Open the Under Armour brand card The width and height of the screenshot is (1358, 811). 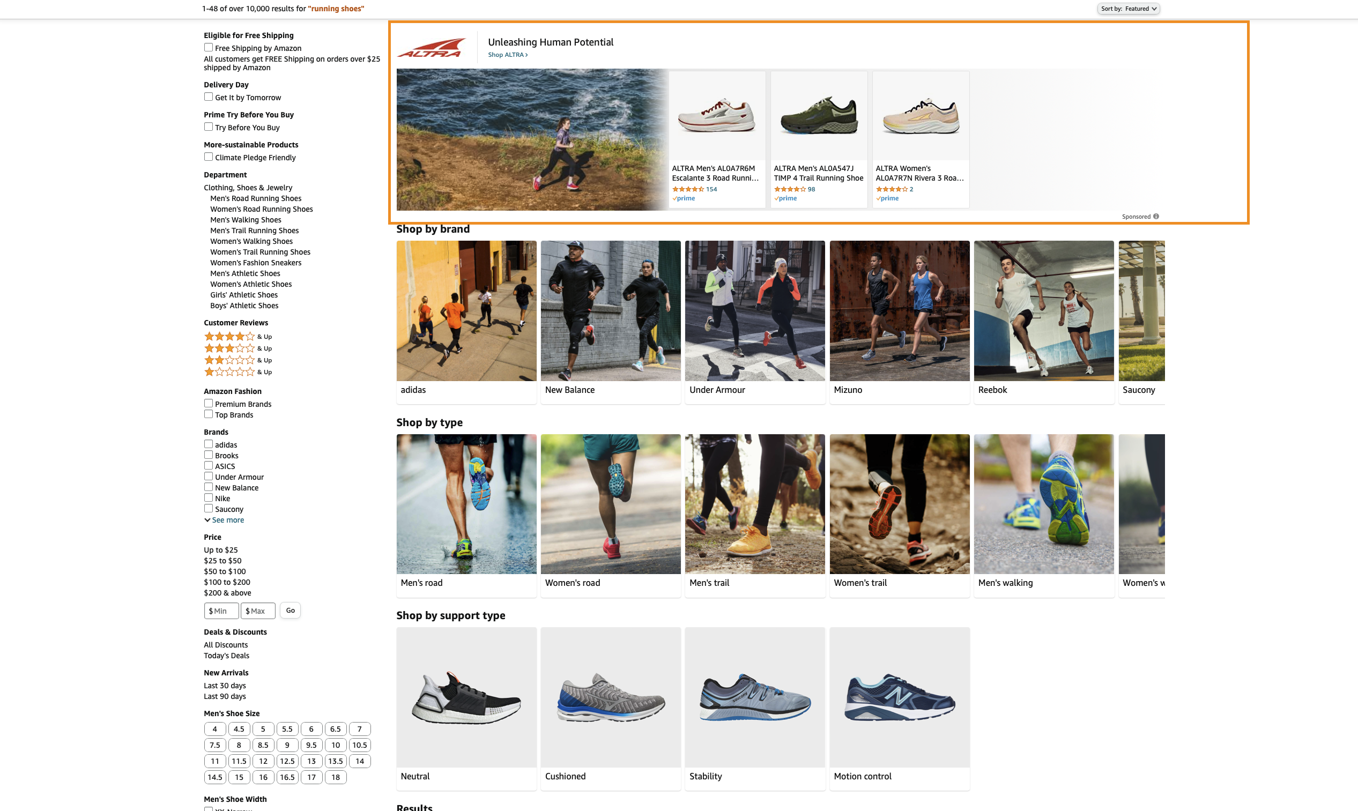[x=755, y=323]
